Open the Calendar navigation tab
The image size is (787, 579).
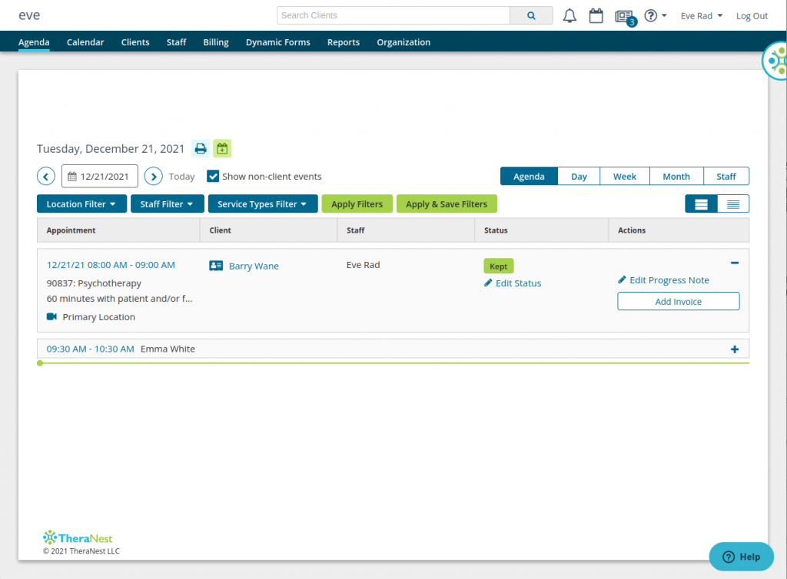85,42
